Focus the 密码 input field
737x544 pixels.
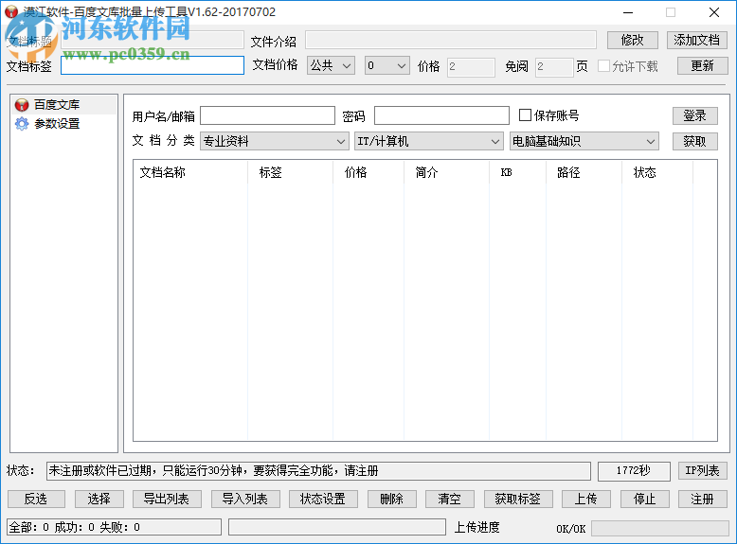441,115
